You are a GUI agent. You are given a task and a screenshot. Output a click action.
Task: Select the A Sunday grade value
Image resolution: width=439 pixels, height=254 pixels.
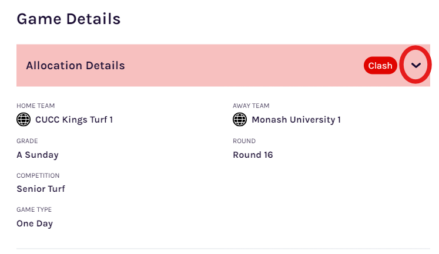coord(38,155)
